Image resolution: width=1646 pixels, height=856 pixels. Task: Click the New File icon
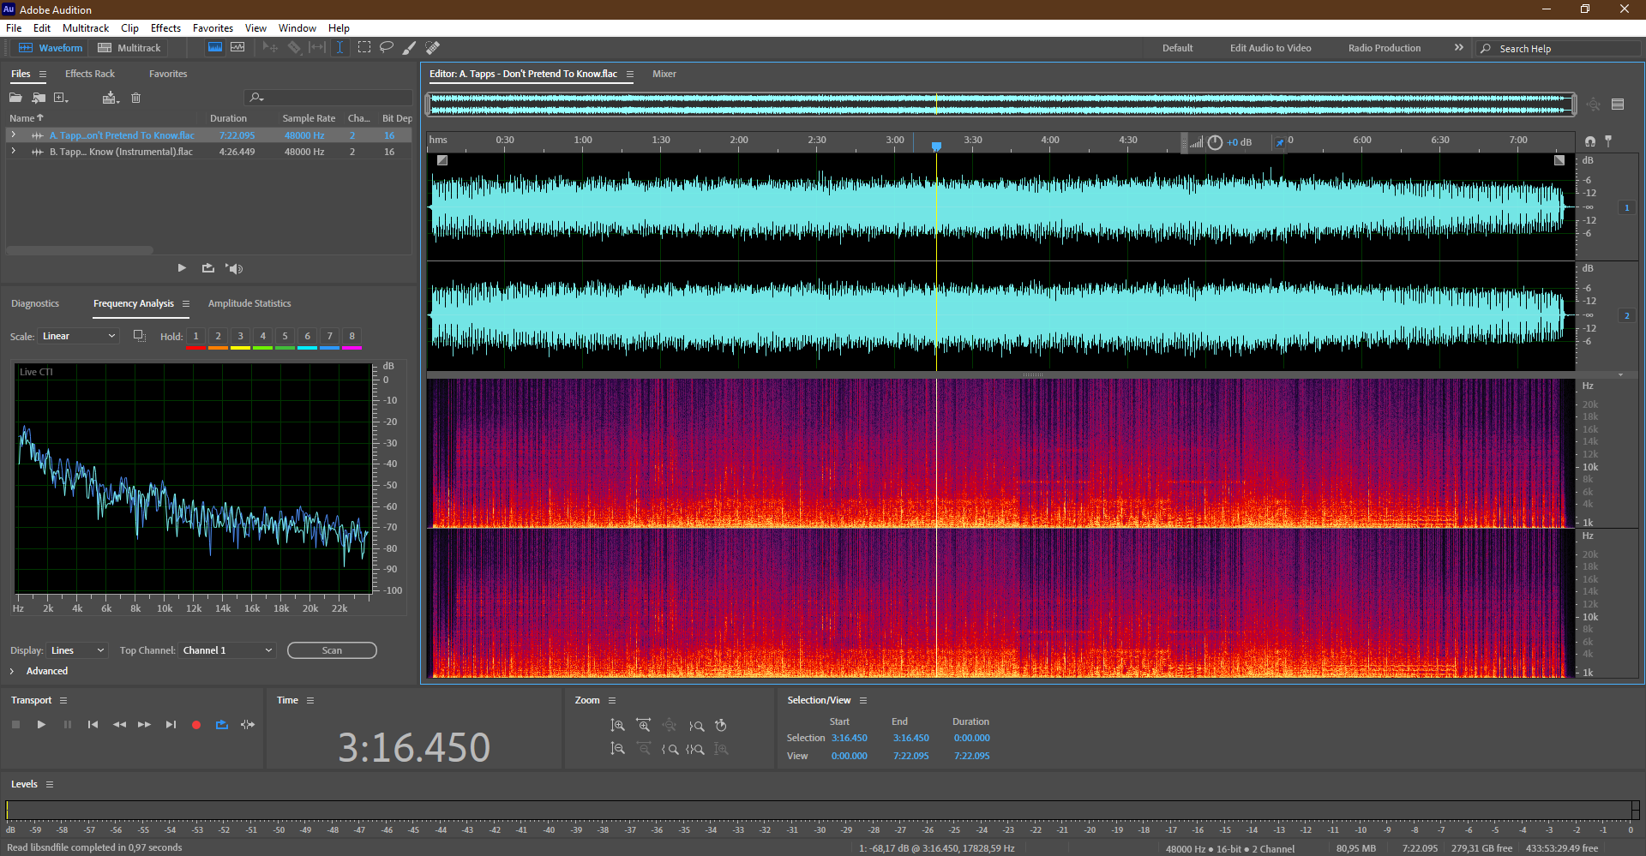point(61,98)
